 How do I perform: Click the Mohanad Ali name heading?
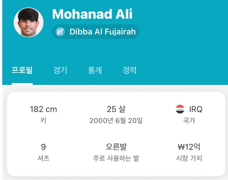(92, 14)
